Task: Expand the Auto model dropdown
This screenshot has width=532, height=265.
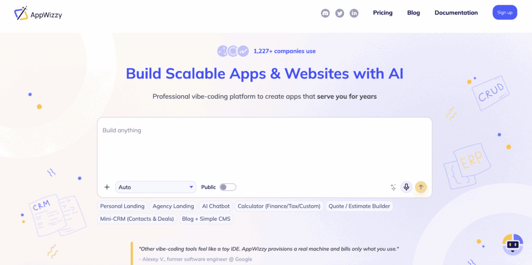Action: 155,187
